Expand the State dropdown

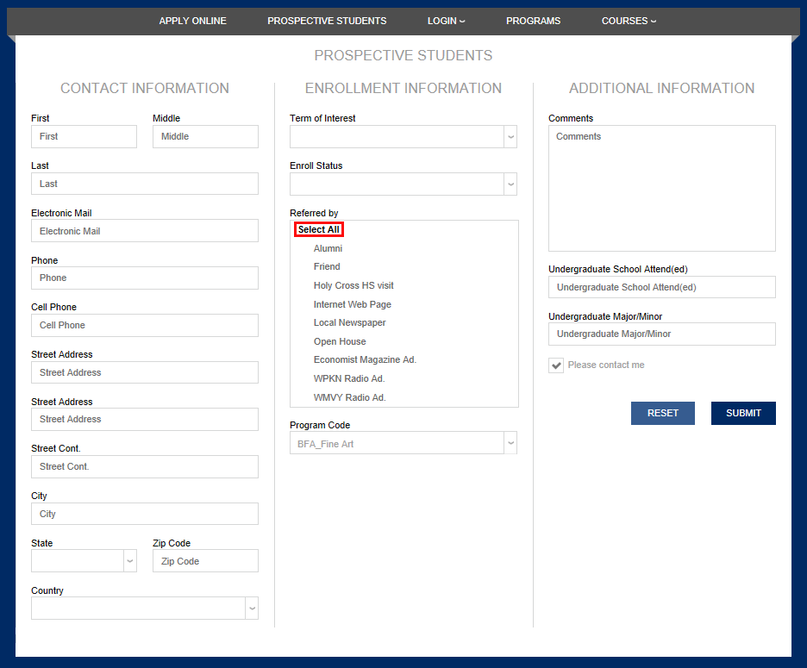pyautogui.click(x=84, y=561)
